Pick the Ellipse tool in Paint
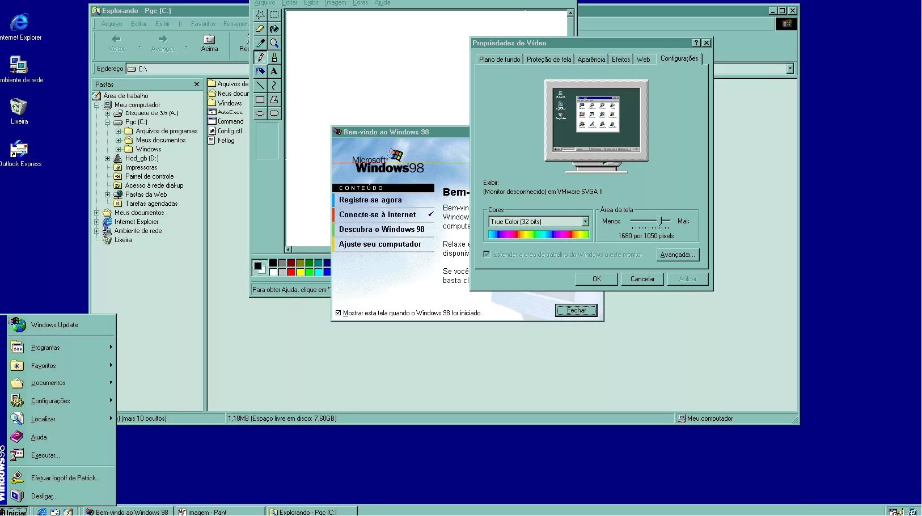922x516 pixels. (x=260, y=113)
